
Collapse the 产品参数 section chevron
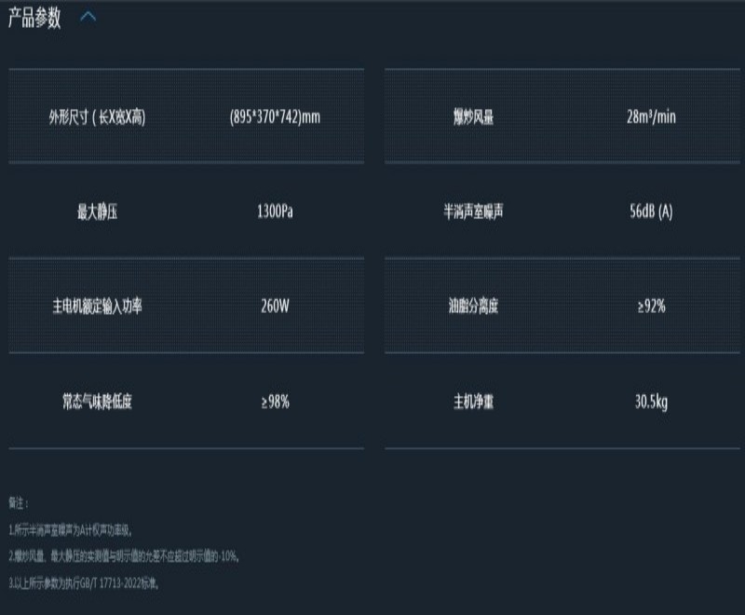88,18
